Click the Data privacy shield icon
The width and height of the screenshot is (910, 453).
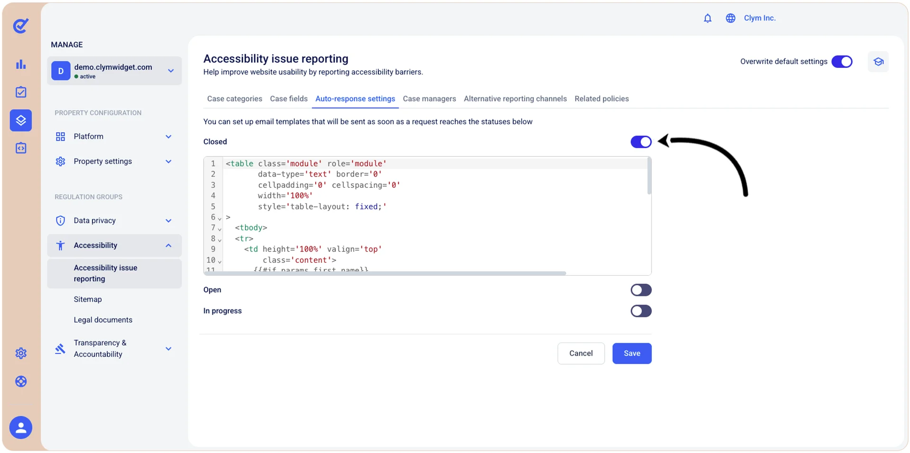(60, 221)
